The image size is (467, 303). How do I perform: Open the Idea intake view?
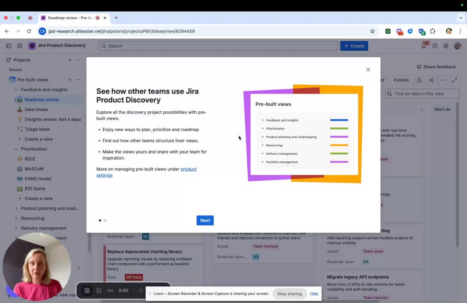pos(36,110)
